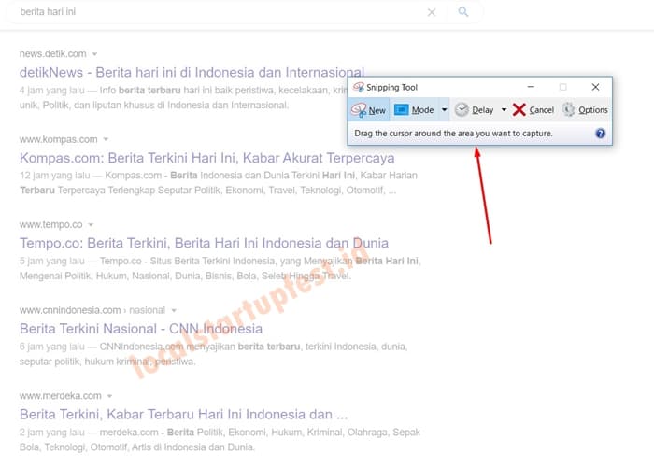654x468 pixels.
Task: Click the magnifier search icon
Action: click(463, 12)
